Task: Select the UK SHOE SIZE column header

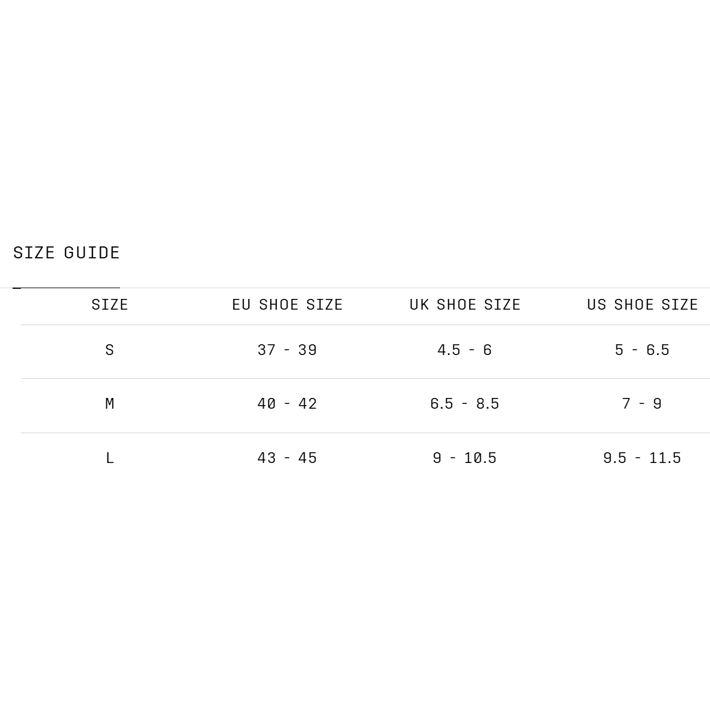Action: coord(465,305)
